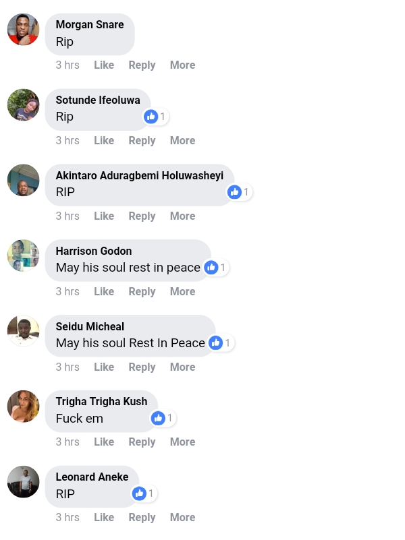The width and height of the screenshot is (405, 540).
Task: Open More options for Morgan Snare's comment
Action: pyautogui.click(x=182, y=65)
